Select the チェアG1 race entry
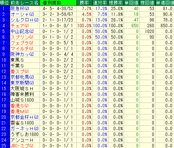Image resolution: width=174 pixels, height=148 pixels. pyautogui.click(x=20, y=26)
